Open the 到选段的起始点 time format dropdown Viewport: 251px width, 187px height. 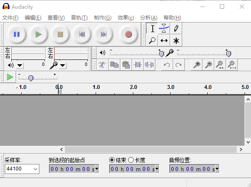(97, 169)
